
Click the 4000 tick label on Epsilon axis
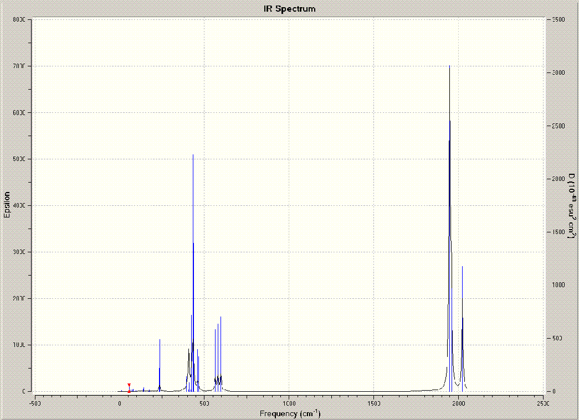18,205
